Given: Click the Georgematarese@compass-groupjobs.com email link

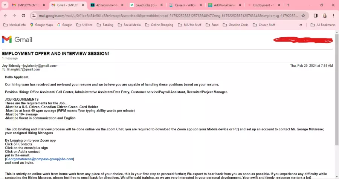Looking at the screenshot, I should click(40, 159).
